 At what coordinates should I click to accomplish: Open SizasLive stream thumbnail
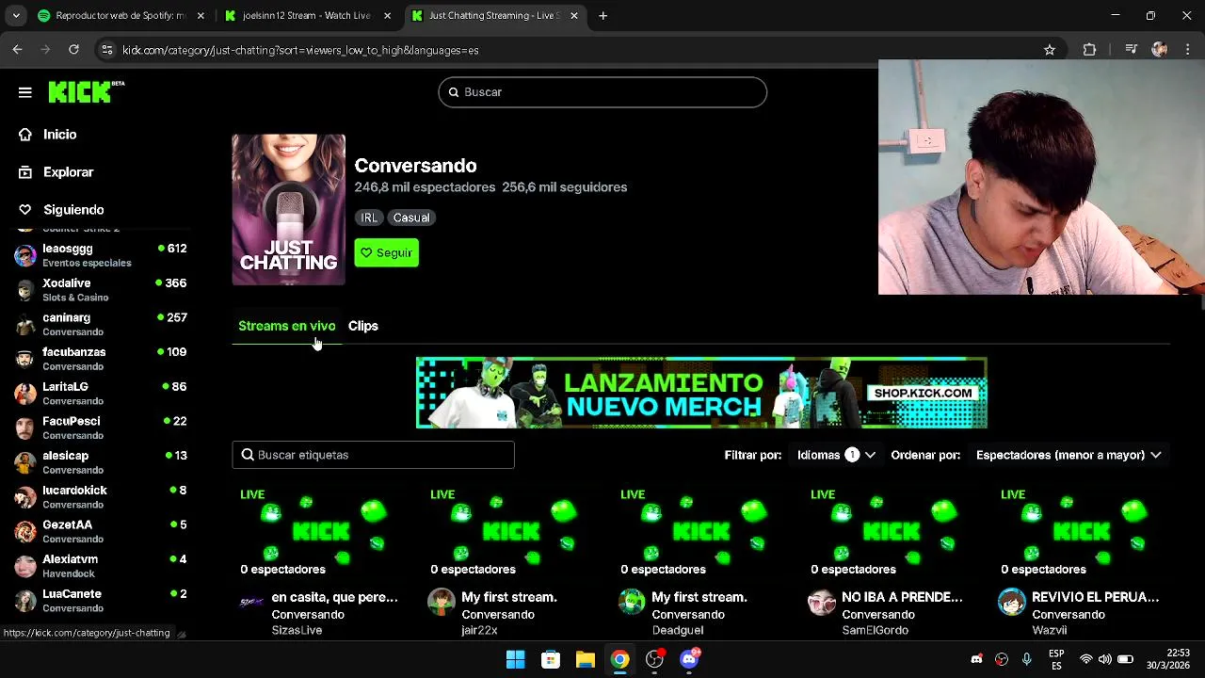coord(321,532)
